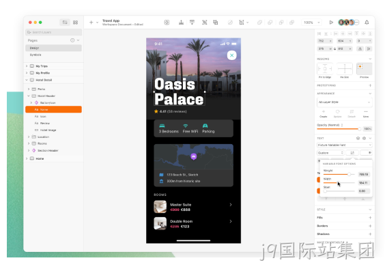Select the Design page

click(53, 48)
